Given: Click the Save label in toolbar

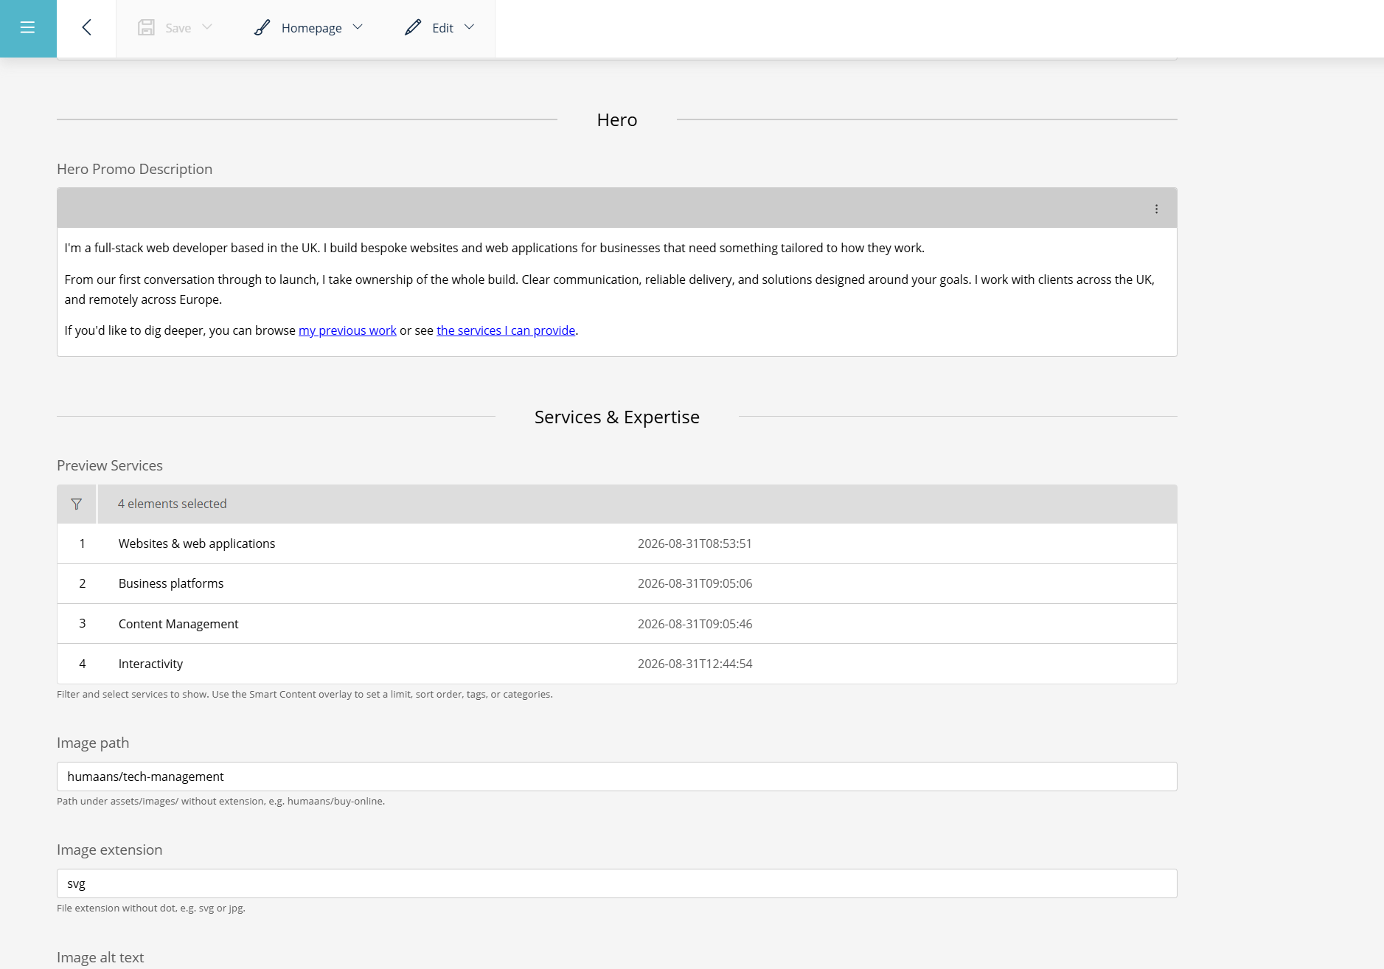Looking at the screenshot, I should [178, 28].
